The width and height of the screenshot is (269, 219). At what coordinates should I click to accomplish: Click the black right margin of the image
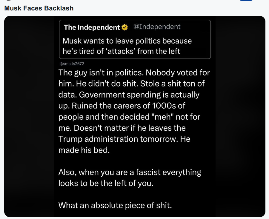point(240,117)
